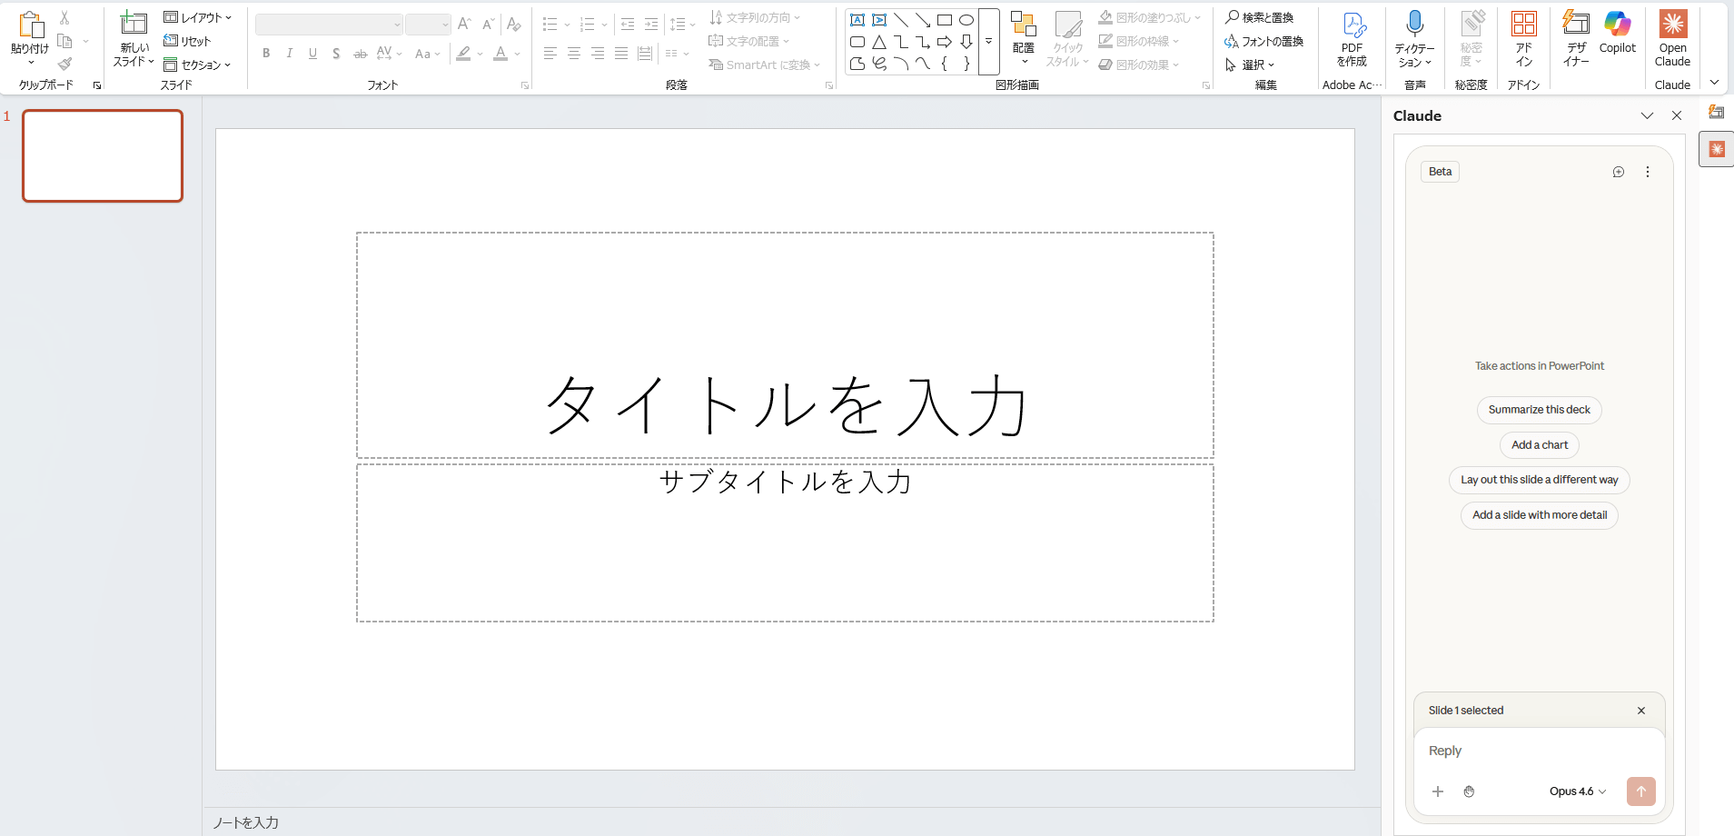
Task: Send the message in Claude panel
Action: point(1640,791)
